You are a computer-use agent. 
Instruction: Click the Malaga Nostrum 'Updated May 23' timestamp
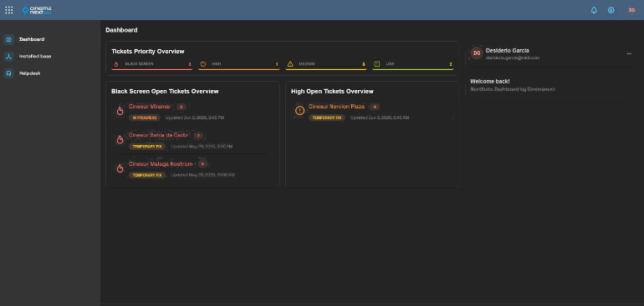tap(202, 175)
